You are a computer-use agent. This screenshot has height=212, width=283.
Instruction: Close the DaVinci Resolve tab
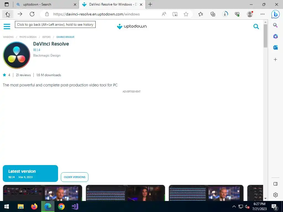coord(141,4)
